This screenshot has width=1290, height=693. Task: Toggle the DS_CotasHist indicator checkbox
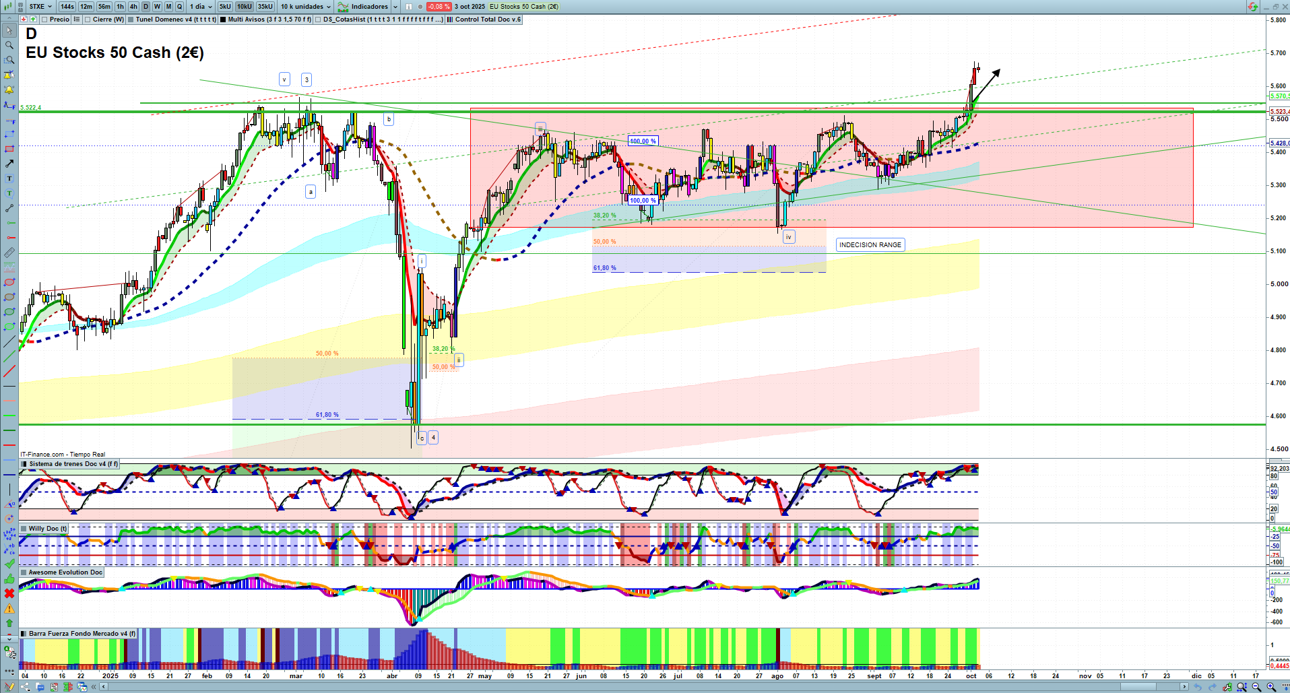(319, 20)
